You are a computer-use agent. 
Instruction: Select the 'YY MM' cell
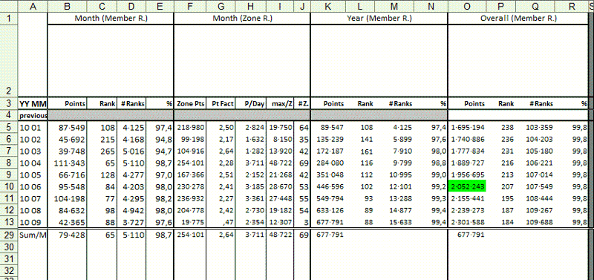pos(33,103)
